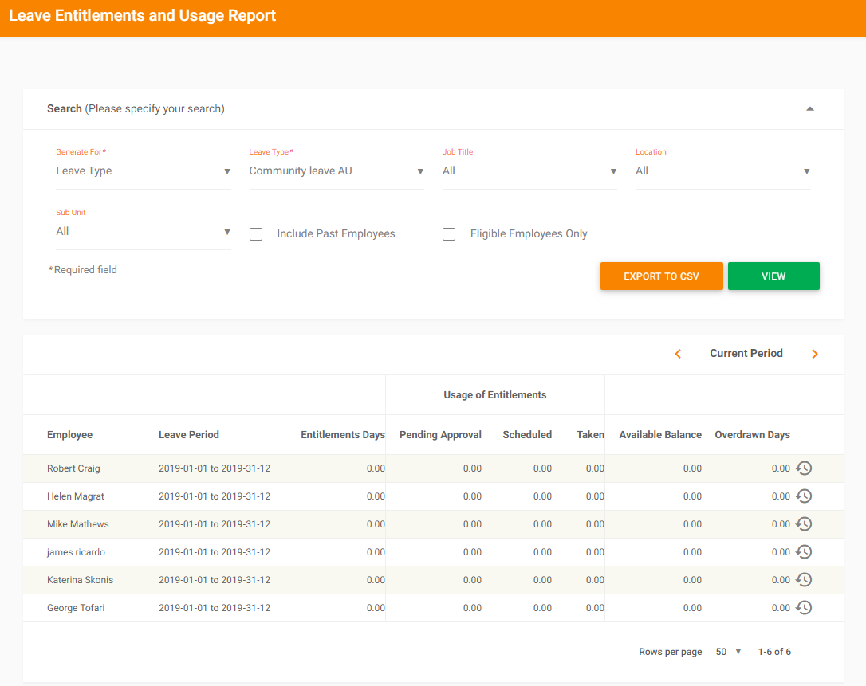The height and width of the screenshot is (686, 866).
Task: Click Katerina Skonis' Pending Approval value
Action: 472,580
